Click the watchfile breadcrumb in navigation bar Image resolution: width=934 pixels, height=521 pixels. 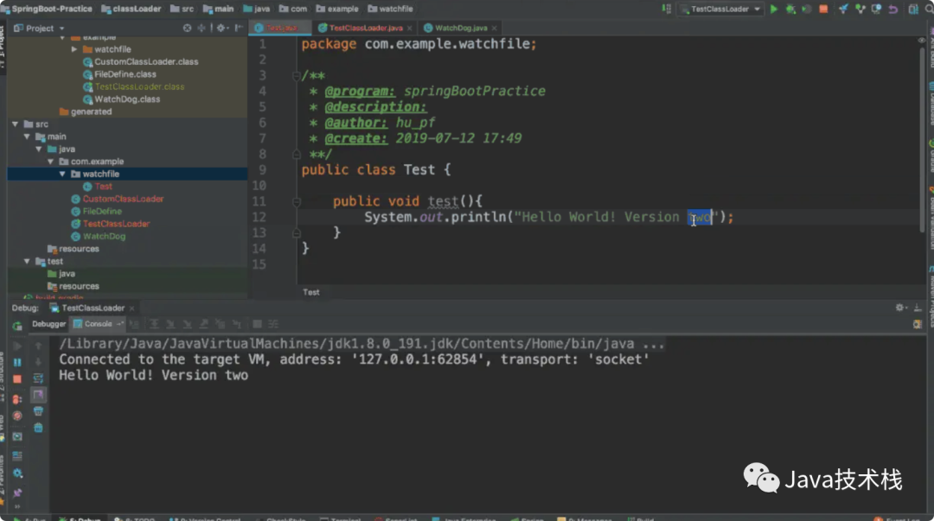(390, 9)
